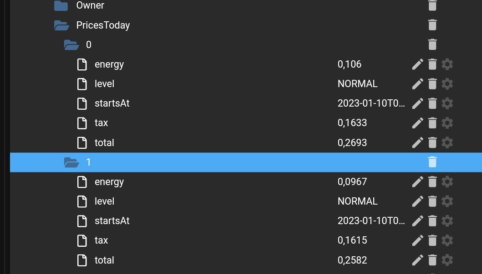The height and width of the screenshot is (274, 482).
Task: Delete the total 0,2693 state
Action: click(432, 142)
